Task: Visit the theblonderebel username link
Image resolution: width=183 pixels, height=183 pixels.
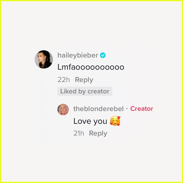Action: (98, 108)
